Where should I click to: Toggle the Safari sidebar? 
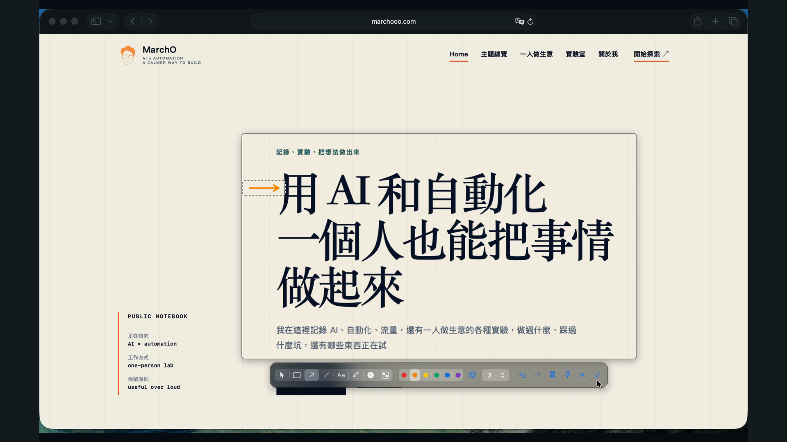(x=96, y=21)
